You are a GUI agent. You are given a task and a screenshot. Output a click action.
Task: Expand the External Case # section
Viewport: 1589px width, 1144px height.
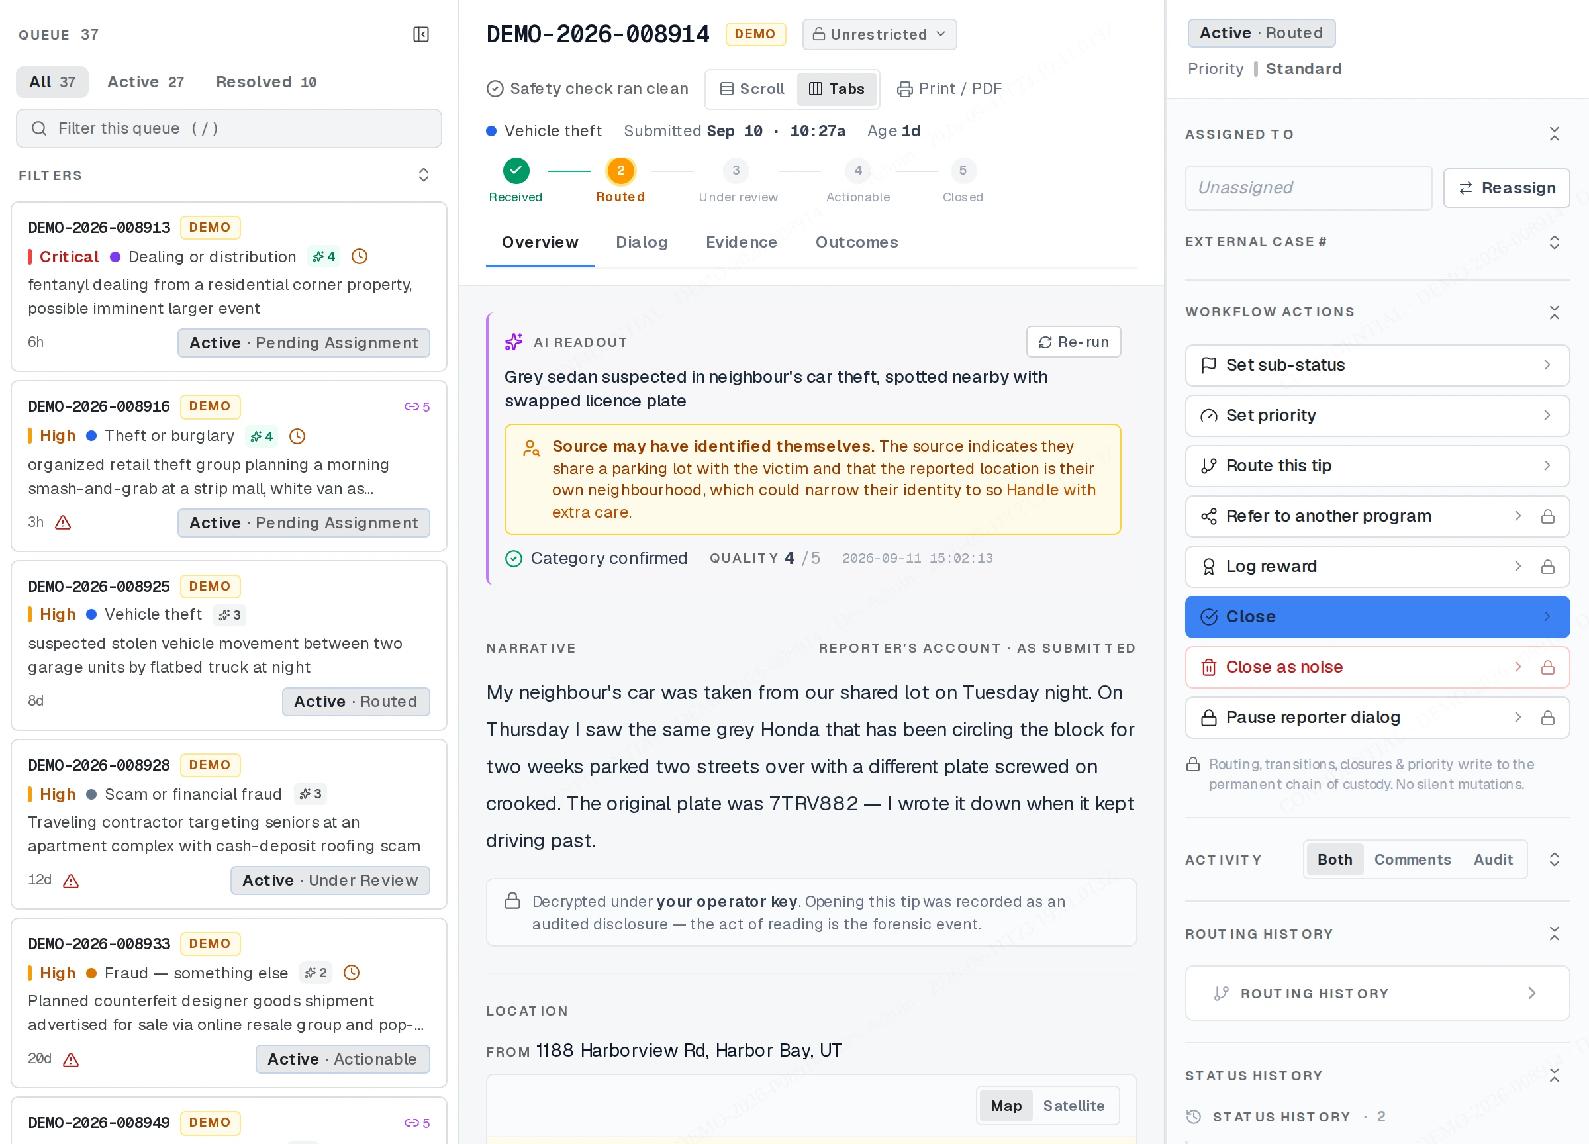click(x=1555, y=242)
